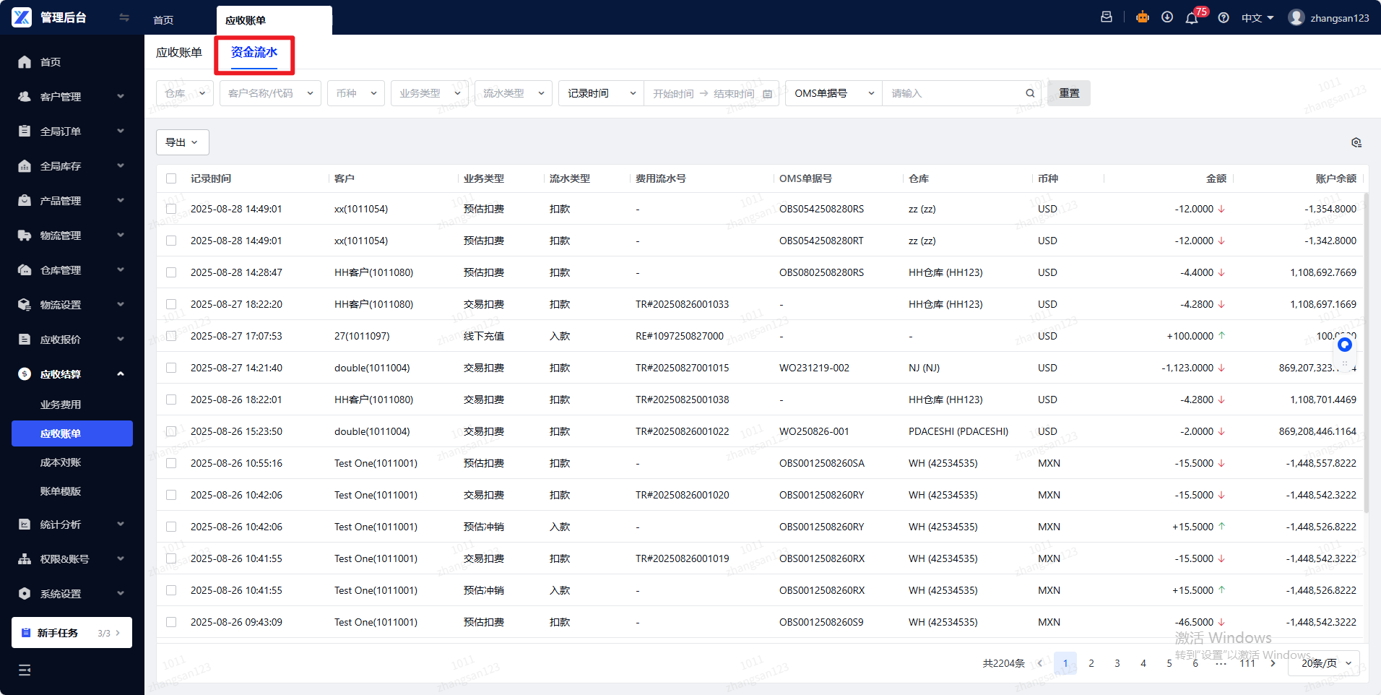
Task: Open the 20条/页 page size dropdown
Action: pyautogui.click(x=1324, y=663)
